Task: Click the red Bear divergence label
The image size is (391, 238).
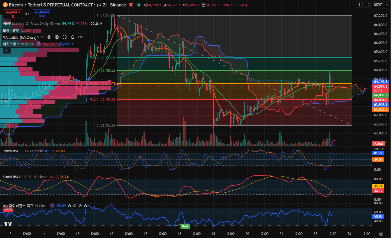Action: 8,209
